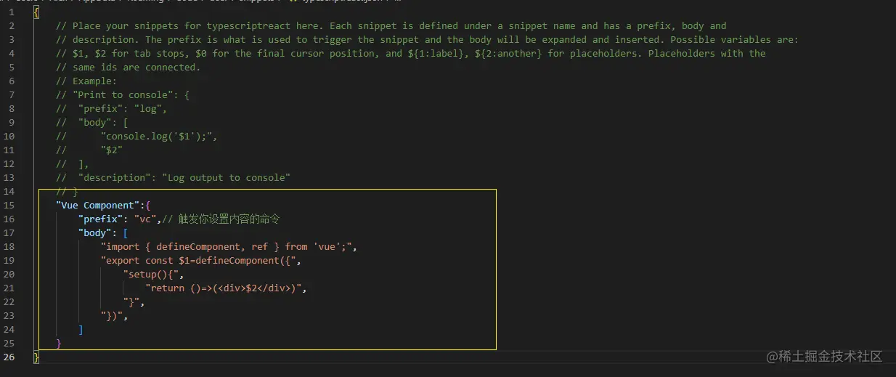This screenshot has height=377, width=896.
Task: Click the return div string on line 21
Action: 225,288
